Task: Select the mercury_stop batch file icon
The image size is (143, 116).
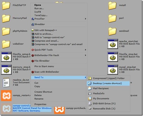Action: (x=6, y=70)
